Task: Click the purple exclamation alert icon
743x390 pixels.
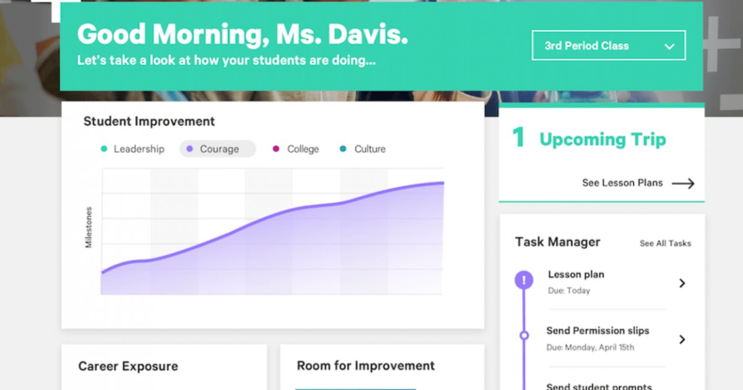Action: [x=524, y=280]
